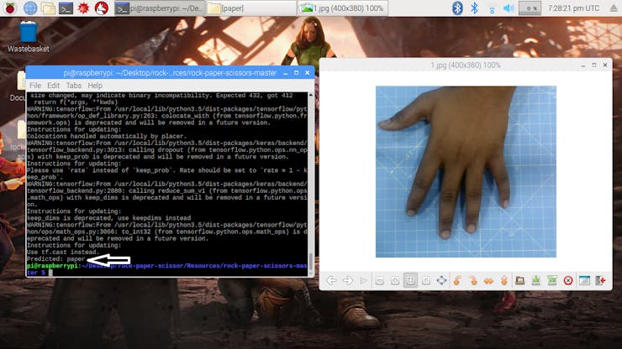Screen dimensions: 622x349
Task: Flip image vertically
Action: click(x=504, y=280)
